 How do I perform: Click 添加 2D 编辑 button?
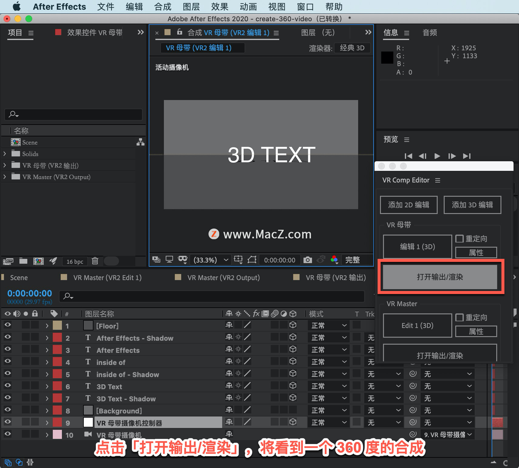409,205
